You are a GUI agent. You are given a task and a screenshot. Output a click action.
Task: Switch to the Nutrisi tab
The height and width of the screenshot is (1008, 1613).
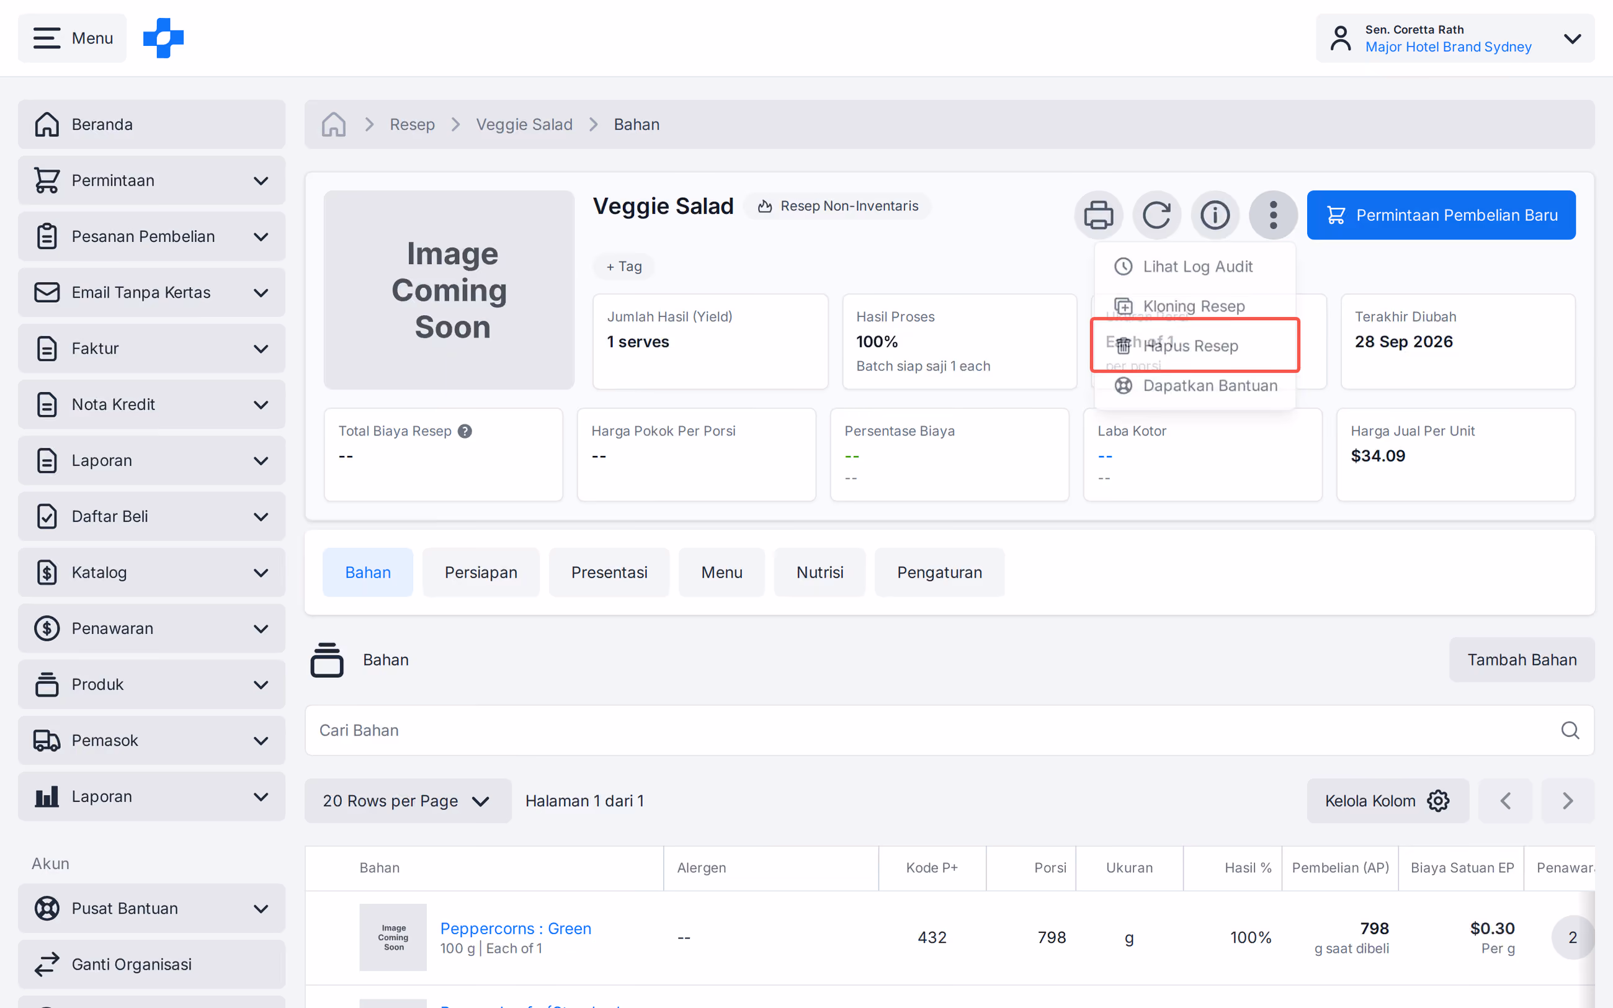pos(820,572)
